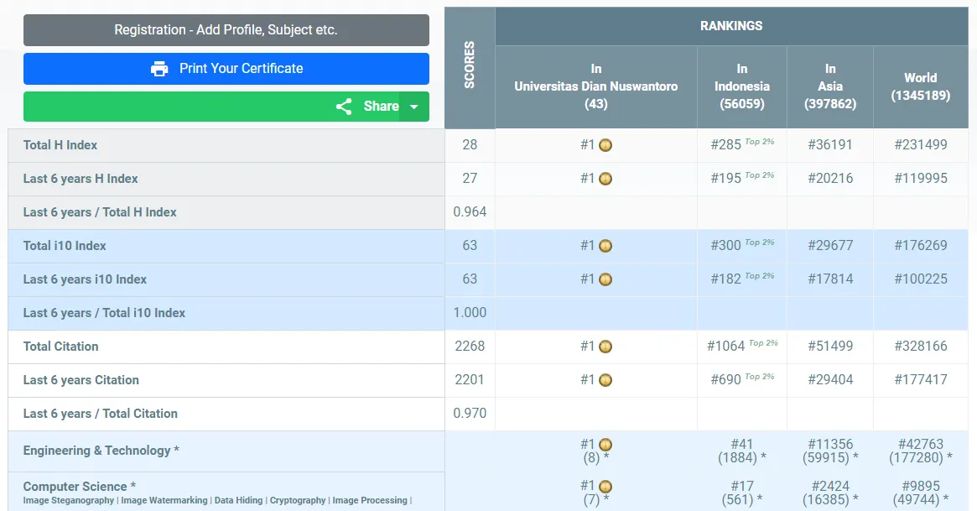
Task: Follow the Cryptography keyword link
Action: click(298, 501)
